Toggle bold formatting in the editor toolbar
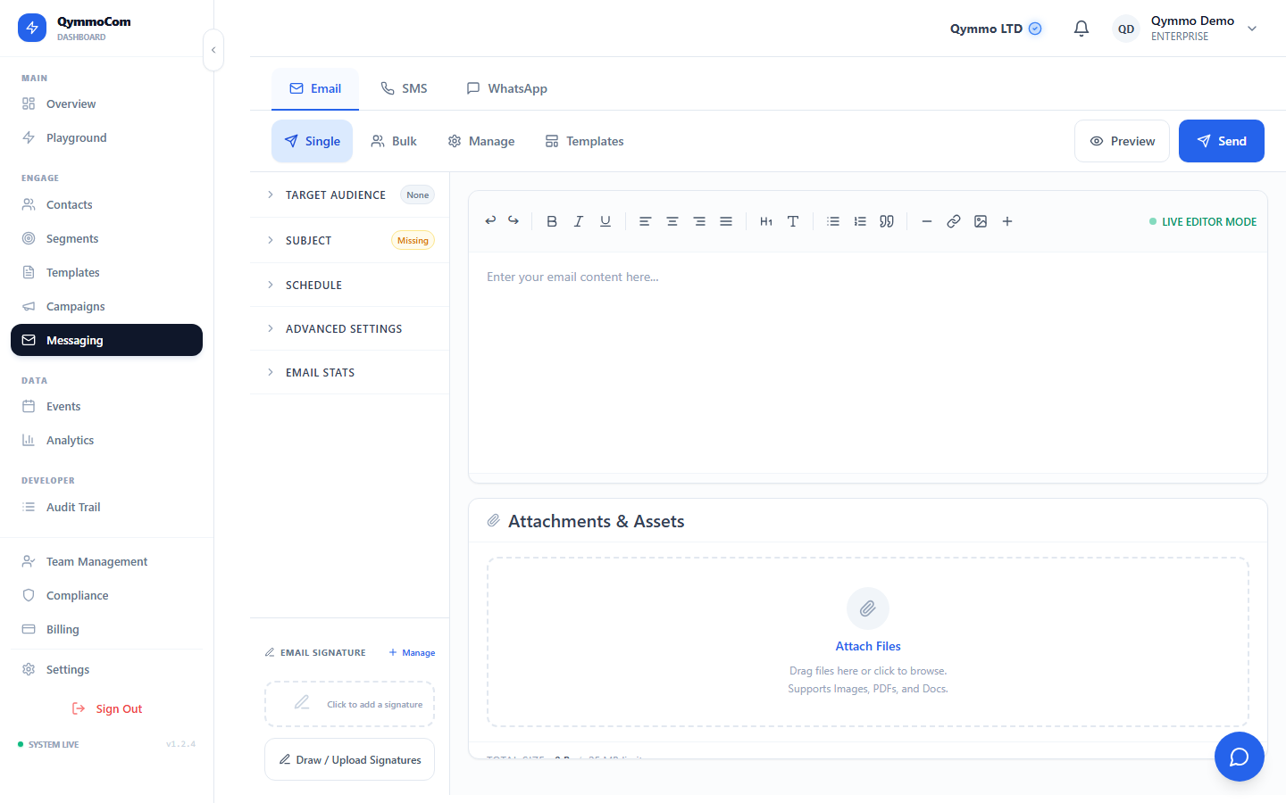This screenshot has width=1286, height=803. coord(552,221)
